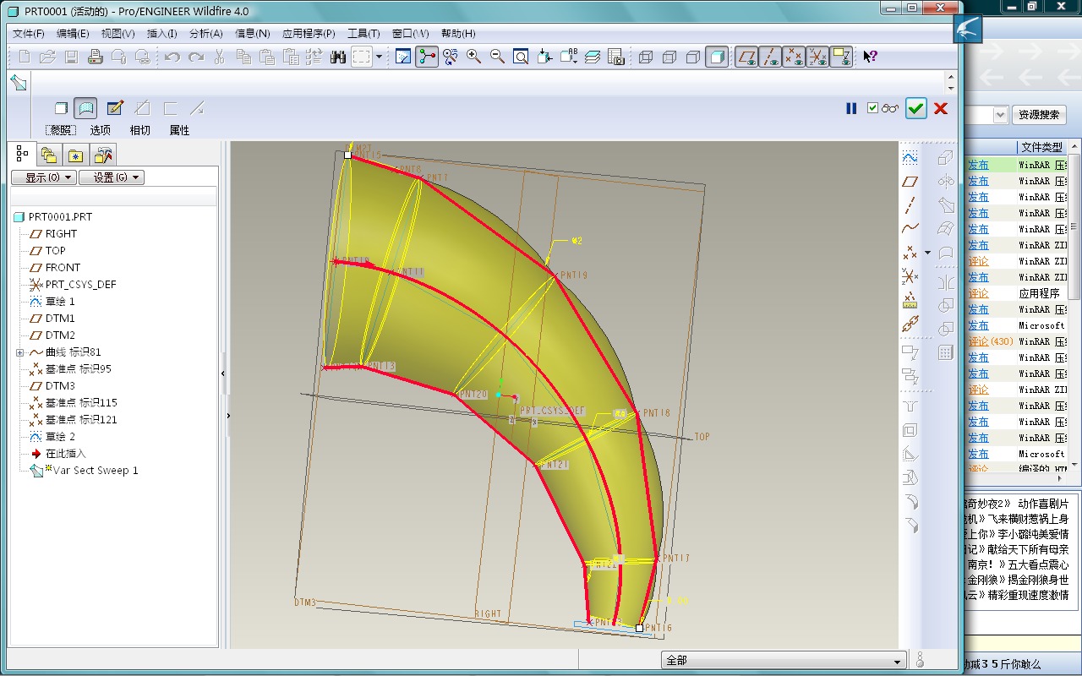Toggle datum planes display icon
The height and width of the screenshot is (676, 1082).
coord(746,57)
